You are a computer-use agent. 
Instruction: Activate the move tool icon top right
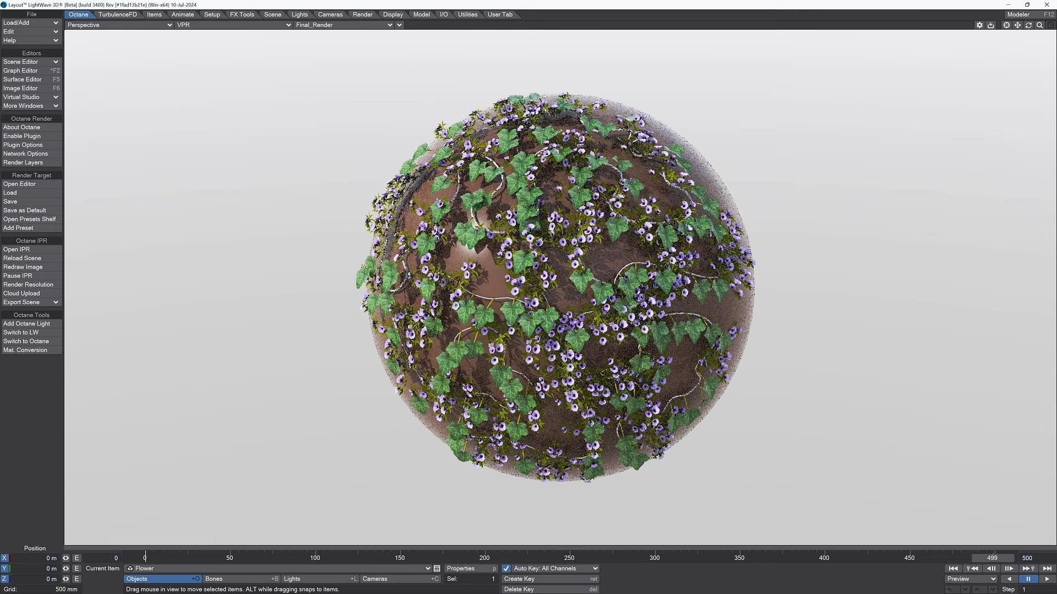click(1017, 25)
